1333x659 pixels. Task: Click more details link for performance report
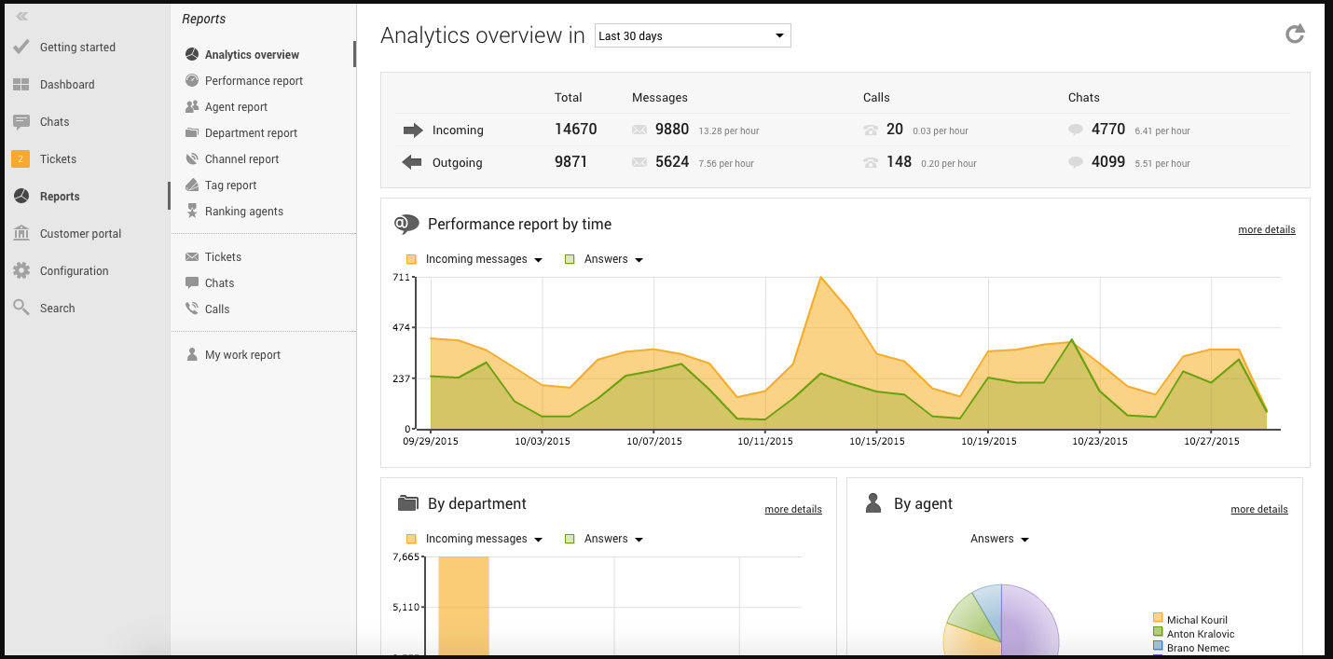coord(1266,230)
